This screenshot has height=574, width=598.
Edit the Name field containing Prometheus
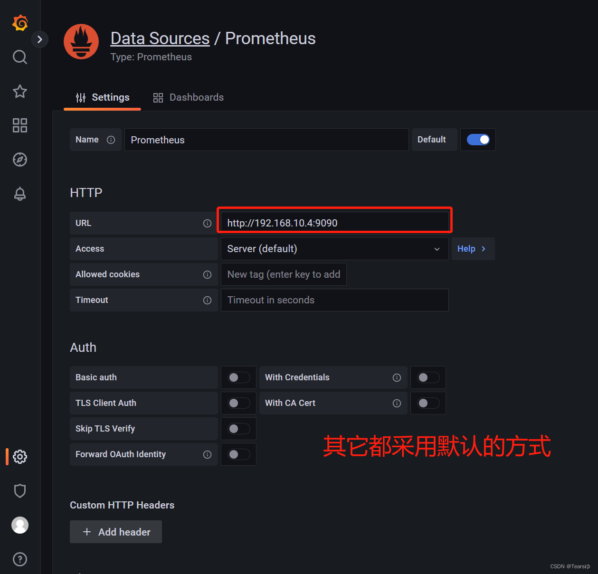point(266,140)
